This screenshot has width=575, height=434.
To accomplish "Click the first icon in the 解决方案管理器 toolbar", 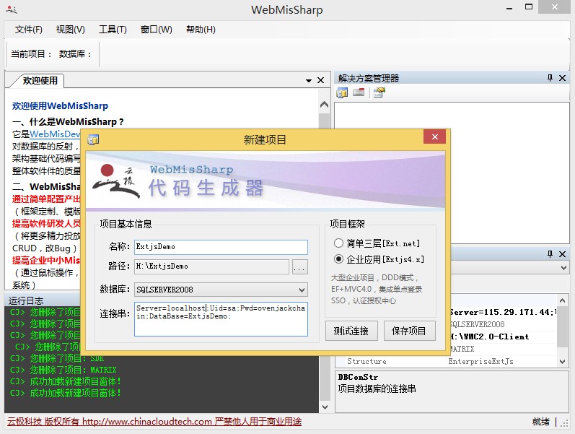I will point(343,92).
